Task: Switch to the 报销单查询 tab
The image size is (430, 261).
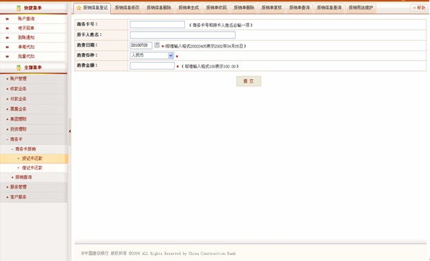Action: click(299, 8)
